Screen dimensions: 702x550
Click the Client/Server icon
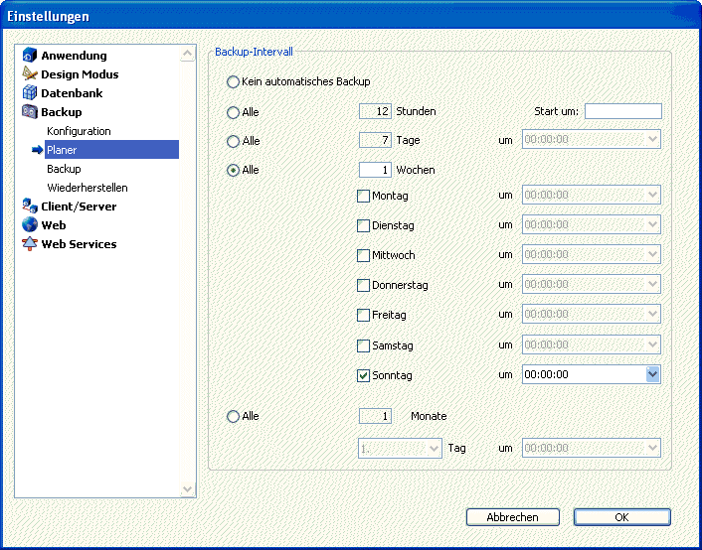click(30, 206)
